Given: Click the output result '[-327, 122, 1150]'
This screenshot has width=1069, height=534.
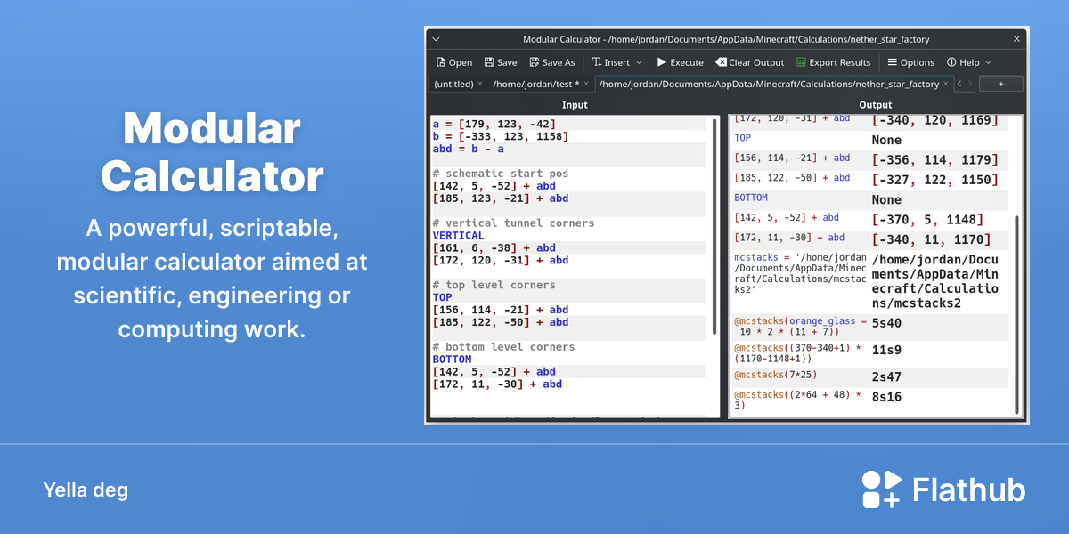Looking at the screenshot, I should pos(934,180).
